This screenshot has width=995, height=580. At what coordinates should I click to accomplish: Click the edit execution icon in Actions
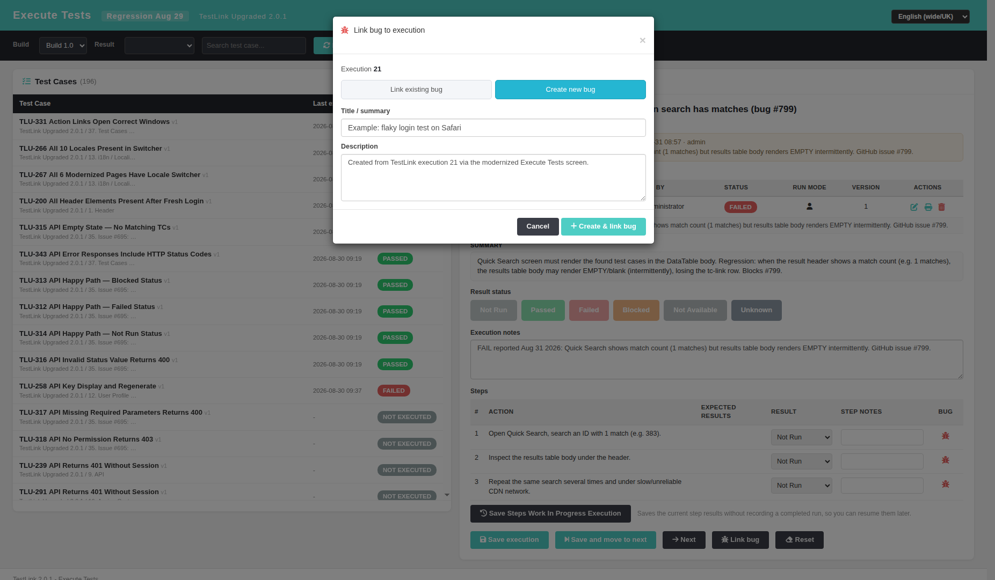click(914, 207)
